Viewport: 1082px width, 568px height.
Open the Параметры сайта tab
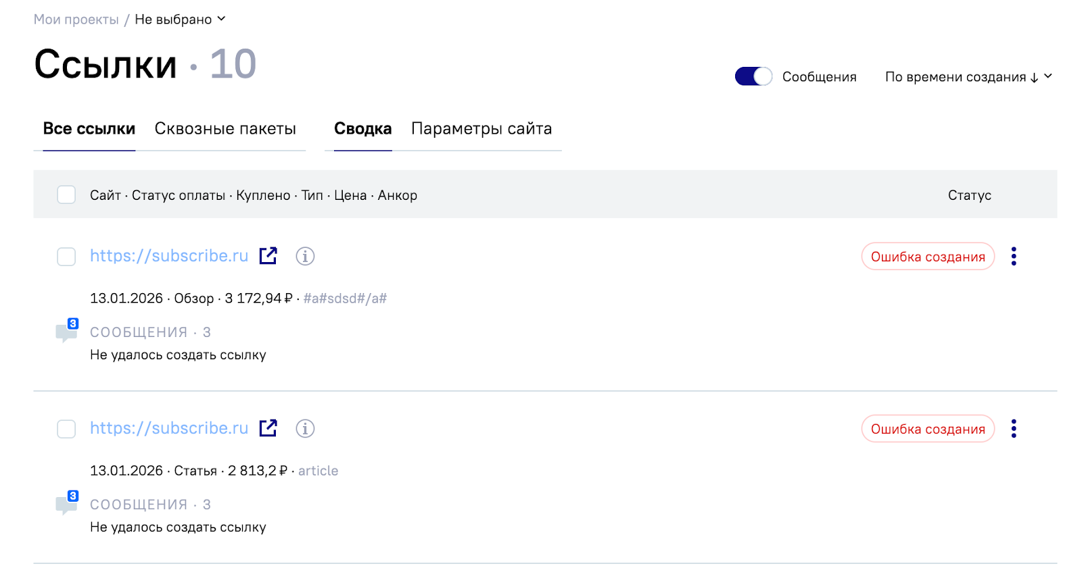[x=481, y=128]
